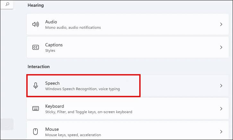Image resolution: width=233 pixels, height=140 pixels.
Task: Click the Mouse icon
Action: click(x=36, y=132)
